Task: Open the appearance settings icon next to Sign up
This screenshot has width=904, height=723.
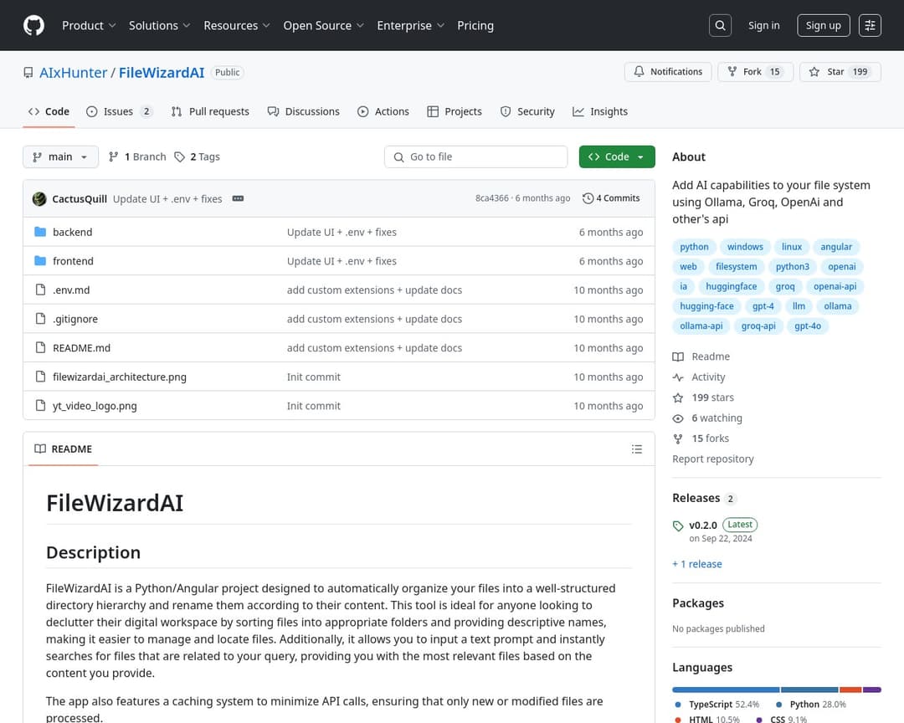Action: click(870, 25)
